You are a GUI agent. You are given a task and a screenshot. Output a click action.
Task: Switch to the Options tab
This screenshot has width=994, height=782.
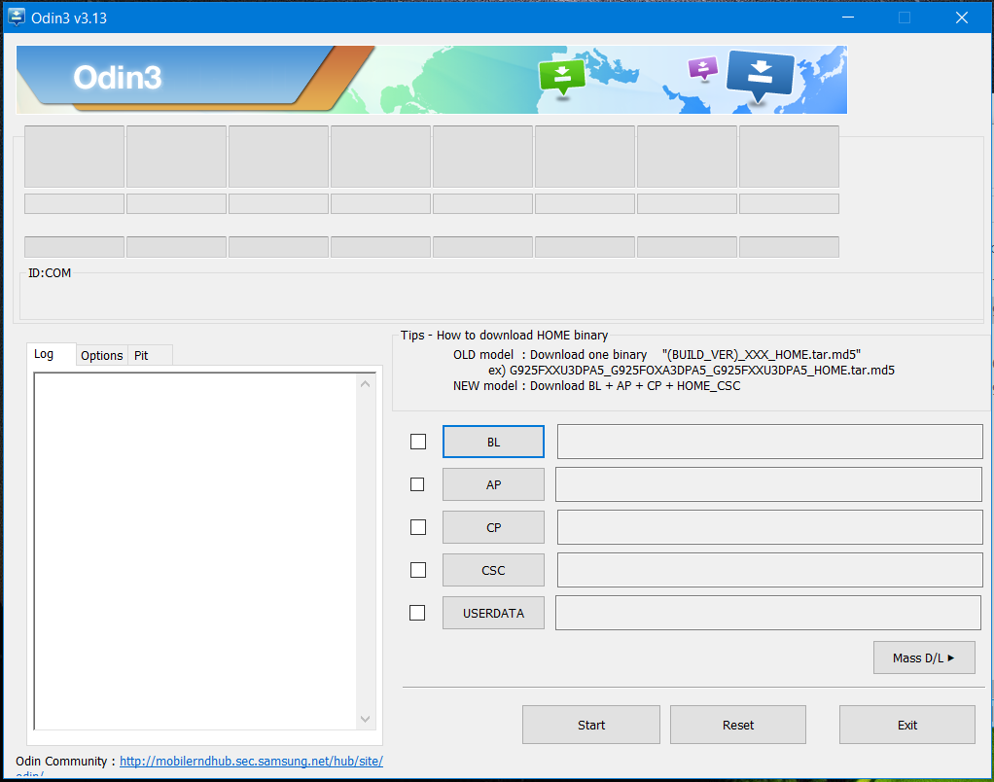coord(101,356)
